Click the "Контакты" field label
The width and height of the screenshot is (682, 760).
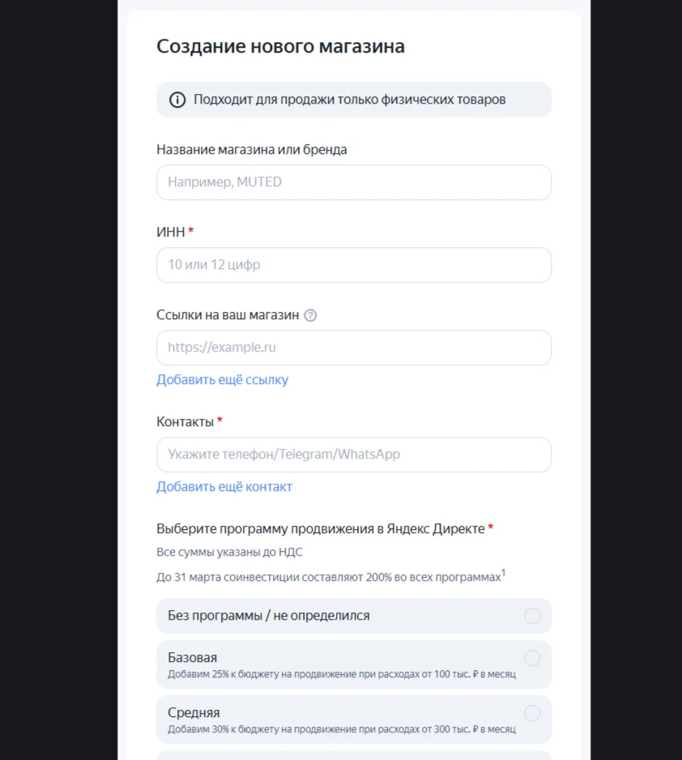[185, 421]
